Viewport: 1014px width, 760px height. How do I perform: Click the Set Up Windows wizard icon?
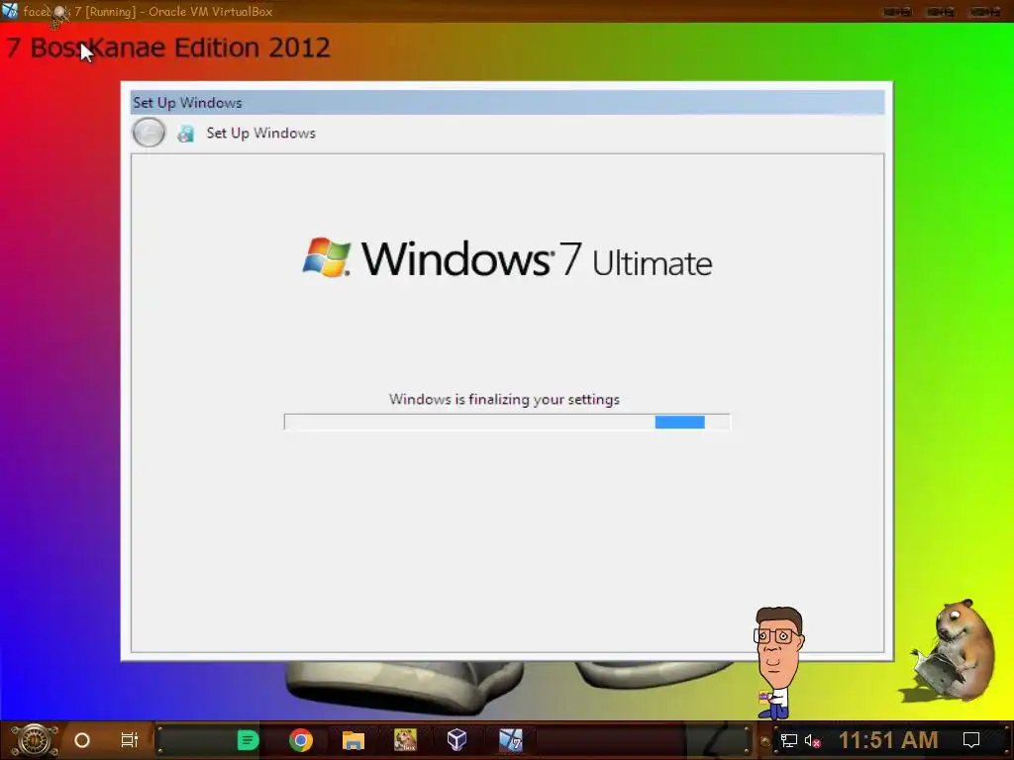(x=185, y=134)
